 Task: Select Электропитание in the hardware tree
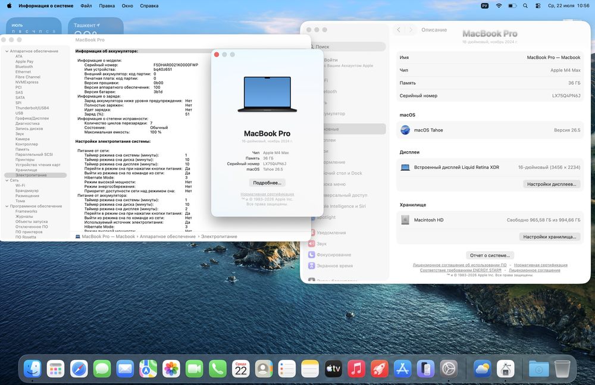coord(35,175)
